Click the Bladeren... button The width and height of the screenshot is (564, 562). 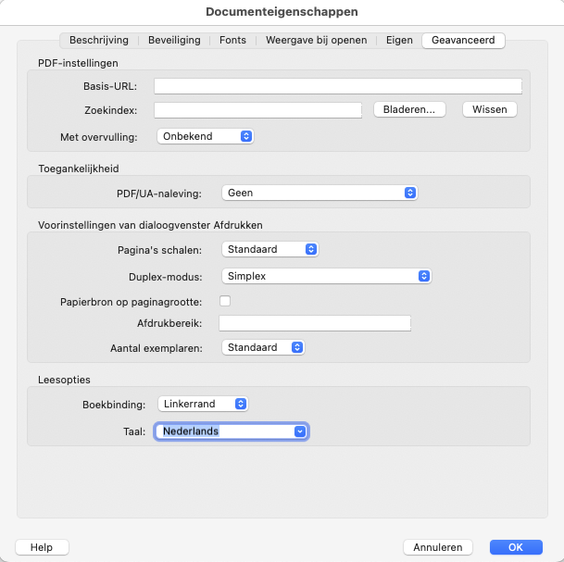pyautogui.click(x=409, y=109)
